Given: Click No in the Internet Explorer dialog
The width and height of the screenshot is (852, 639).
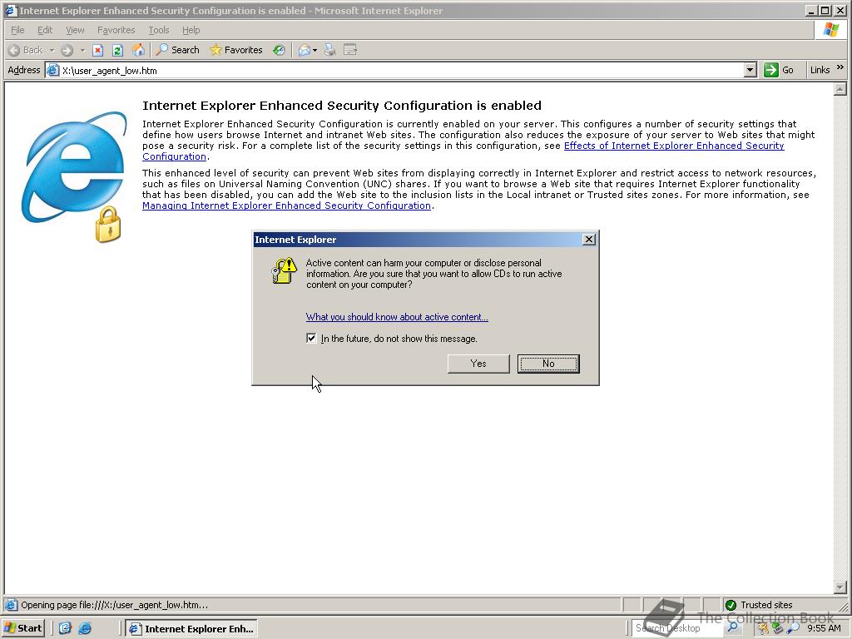Looking at the screenshot, I should click(x=548, y=364).
